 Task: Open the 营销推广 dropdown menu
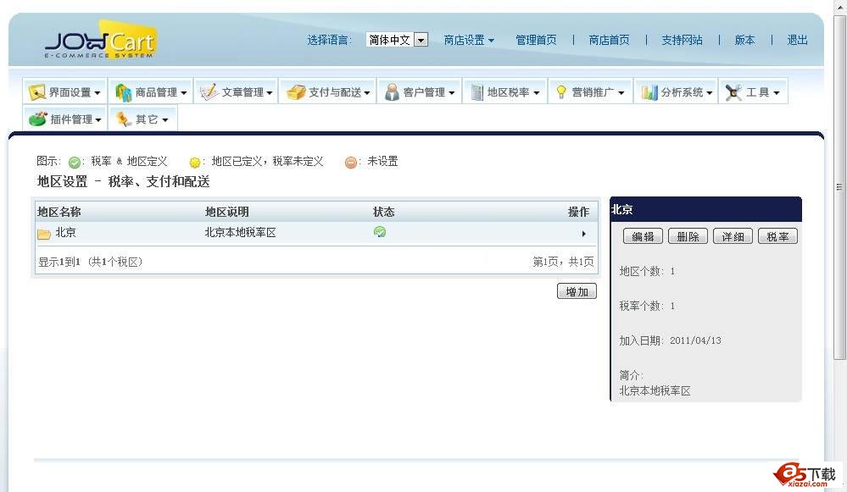(591, 92)
